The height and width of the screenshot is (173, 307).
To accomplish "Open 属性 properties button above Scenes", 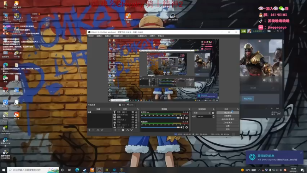I will click(x=122, y=105).
